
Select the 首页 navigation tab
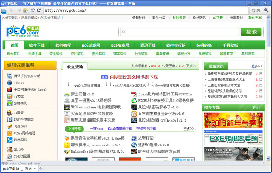click(15, 45)
